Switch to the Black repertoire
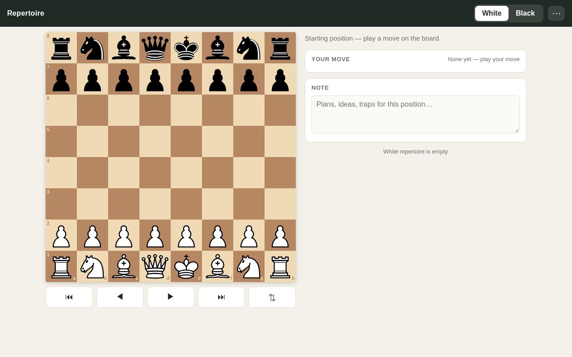Viewport: 572px width, 357px height. 525,13
